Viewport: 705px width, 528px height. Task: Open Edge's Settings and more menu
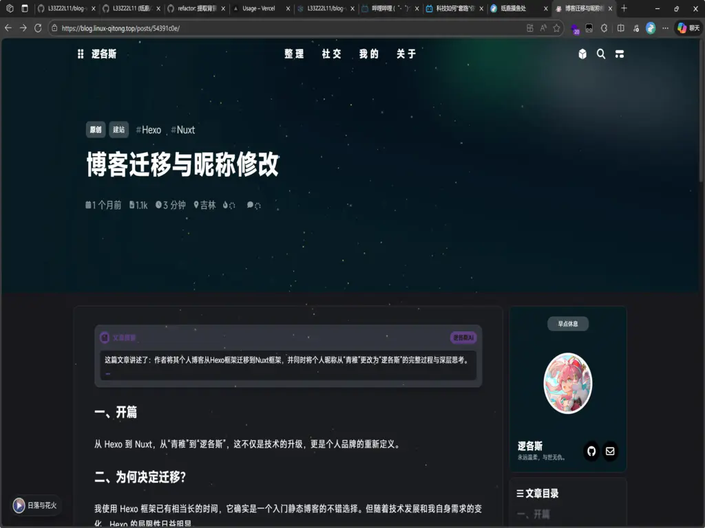click(x=665, y=29)
